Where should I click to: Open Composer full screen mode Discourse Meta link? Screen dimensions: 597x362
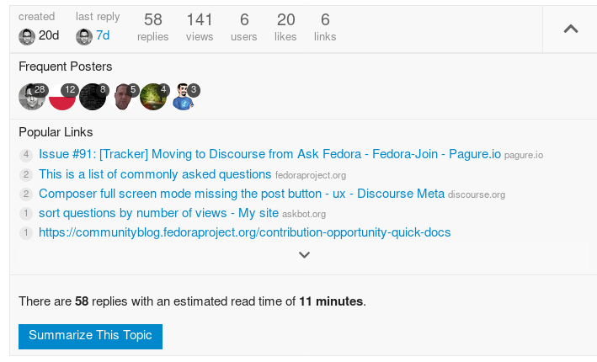click(242, 194)
